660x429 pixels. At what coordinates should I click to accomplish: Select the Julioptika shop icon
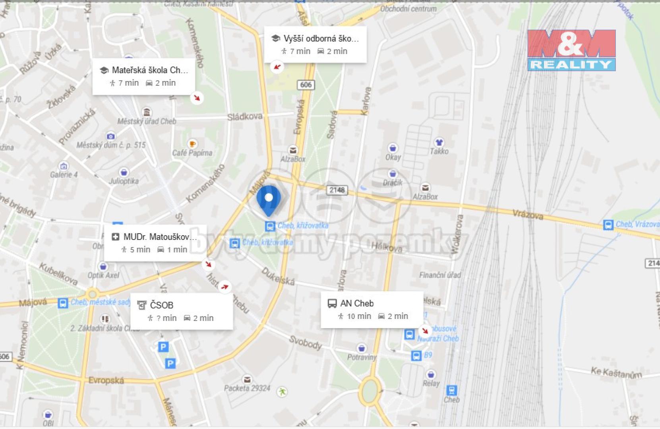point(124,172)
